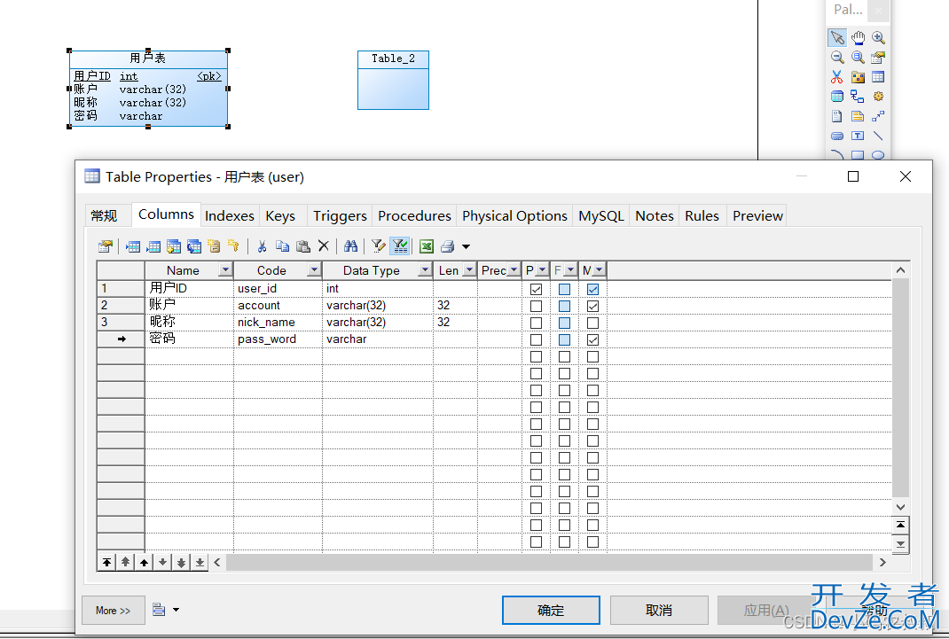Select the Text (T) tool in palette
The image size is (949, 639).
tap(858, 136)
